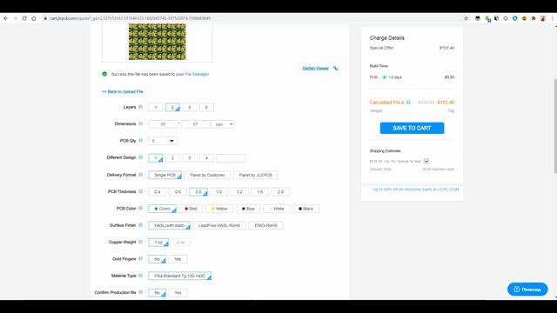Click the Confirm Production file info icon
557x313 pixels.
(x=141, y=292)
